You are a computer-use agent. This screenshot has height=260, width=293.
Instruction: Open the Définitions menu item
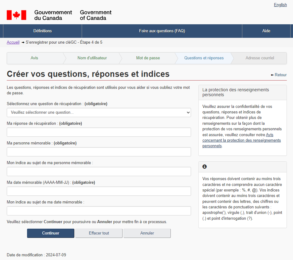(42, 31)
